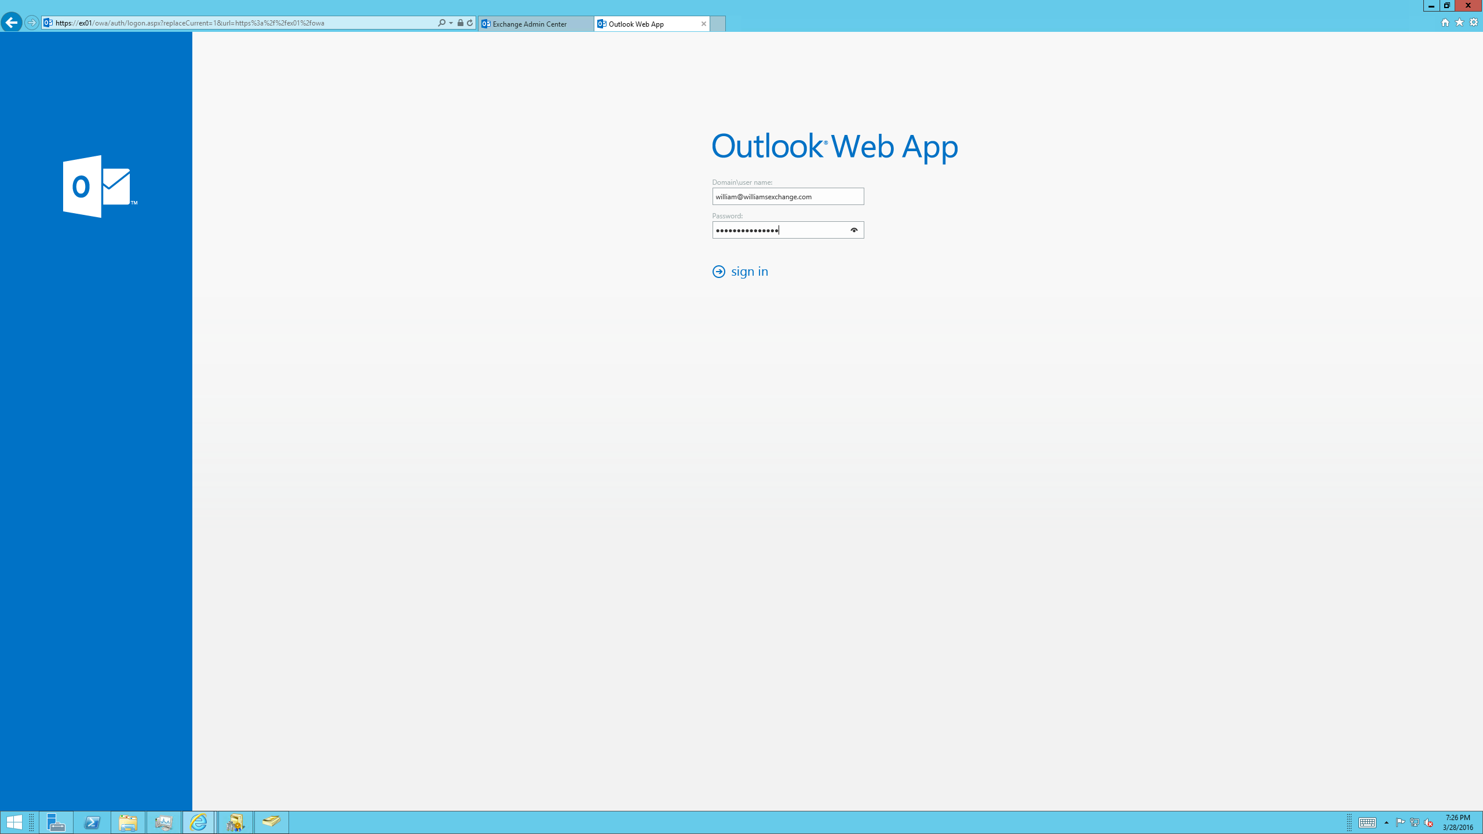Viewport: 1483px width, 834px height.
Task: Click the Outlook Web App browser tab
Action: point(650,23)
